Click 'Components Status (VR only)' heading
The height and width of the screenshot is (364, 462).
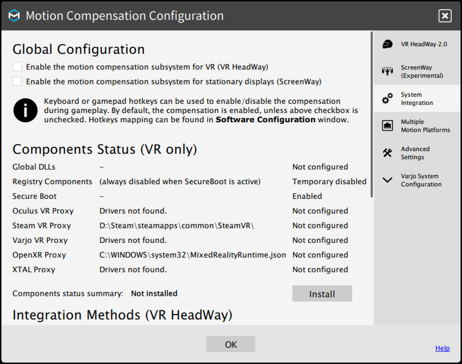tap(104, 149)
